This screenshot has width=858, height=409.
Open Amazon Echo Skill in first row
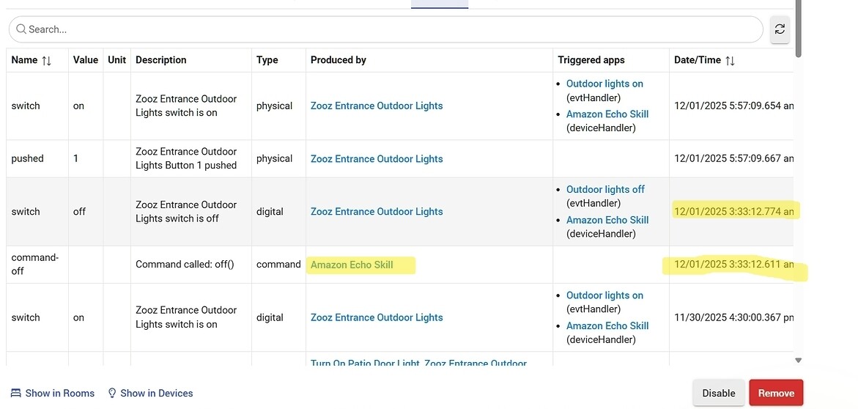point(607,114)
